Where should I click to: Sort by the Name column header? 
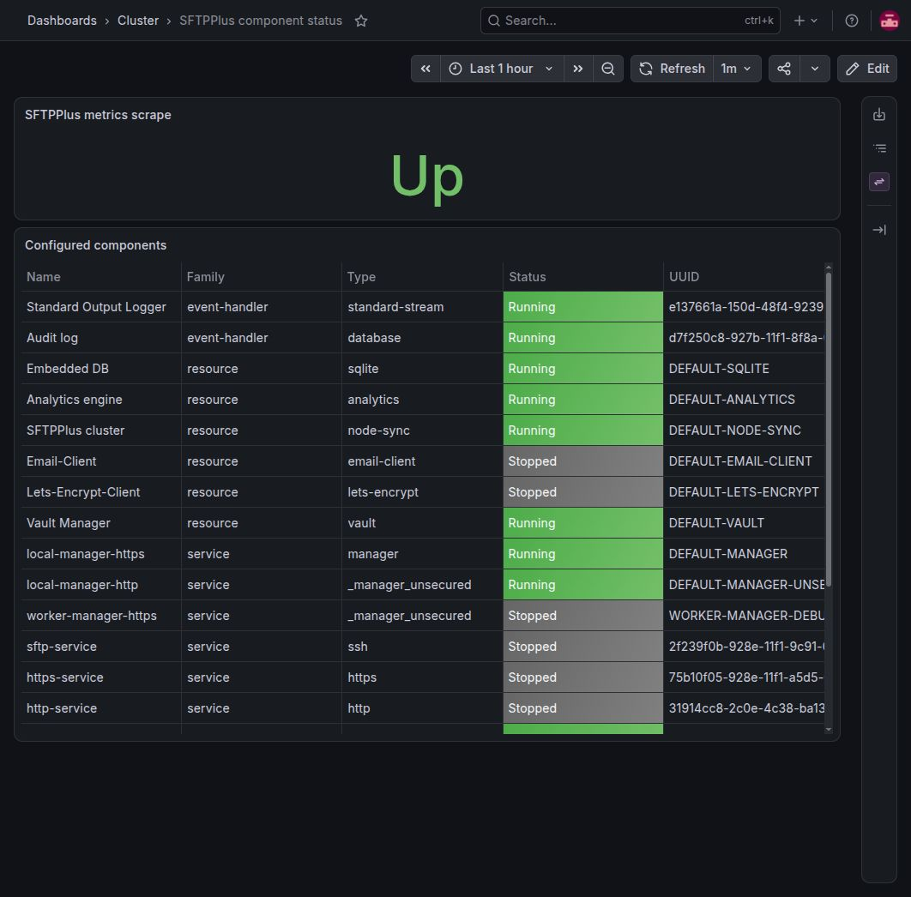point(44,276)
